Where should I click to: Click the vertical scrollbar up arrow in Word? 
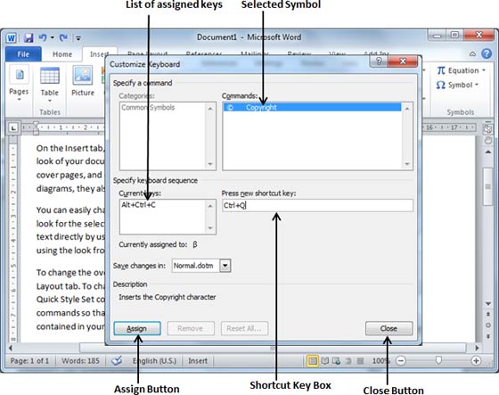(488, 152)
